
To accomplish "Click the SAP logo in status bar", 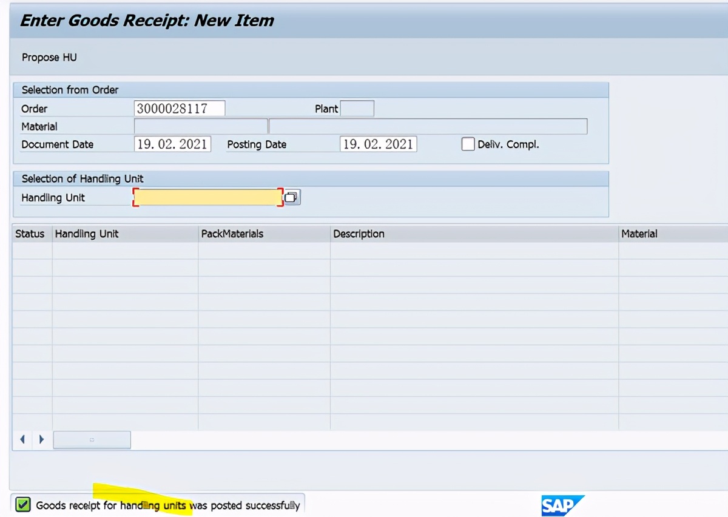I will coord(562,505).
